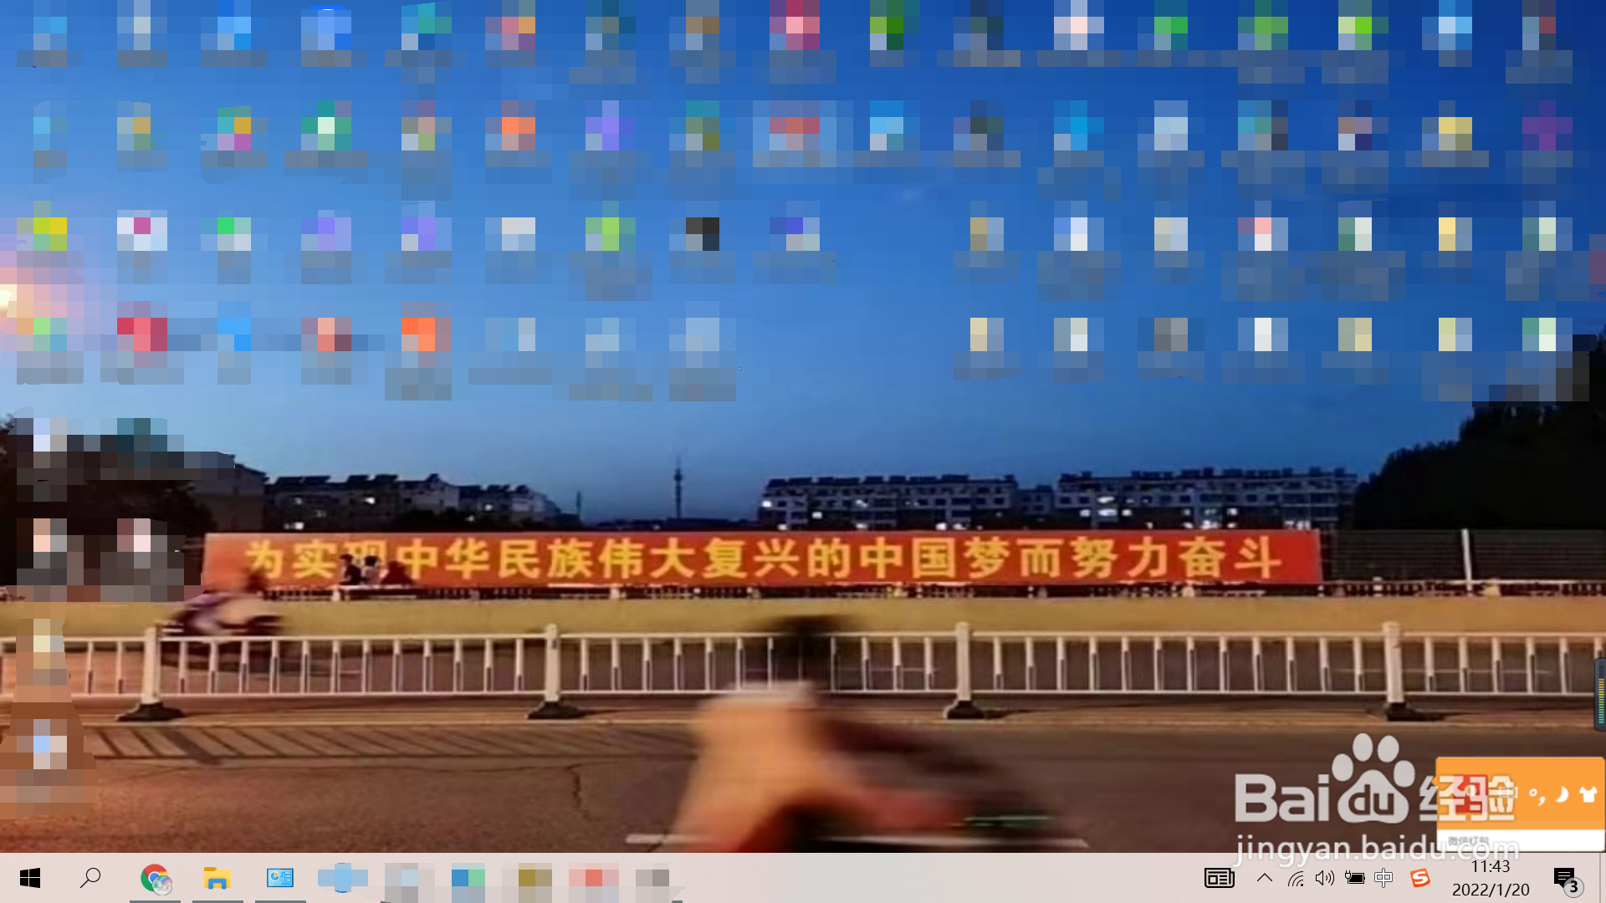Toggle Chinese/English IME mode indicator 中

point(1384,878)
